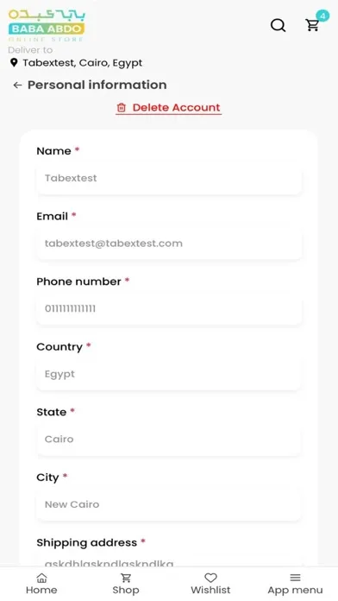This screenshot has height=601, width=338.
Task: Open the State field showing Cairo
Action: click(x=169, y=440)
